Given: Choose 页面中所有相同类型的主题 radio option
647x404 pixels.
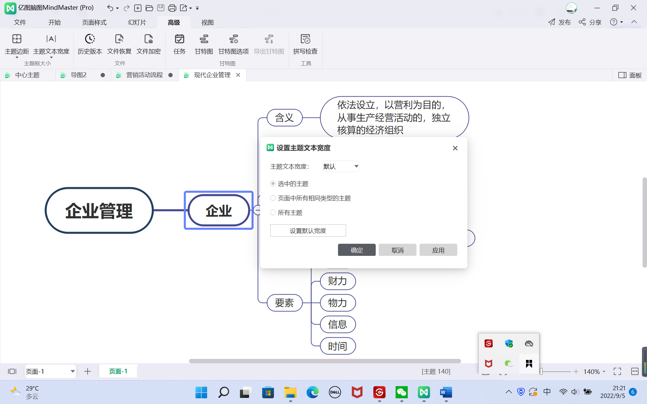Looking at the screenshot, I should [x=273, y=198].
